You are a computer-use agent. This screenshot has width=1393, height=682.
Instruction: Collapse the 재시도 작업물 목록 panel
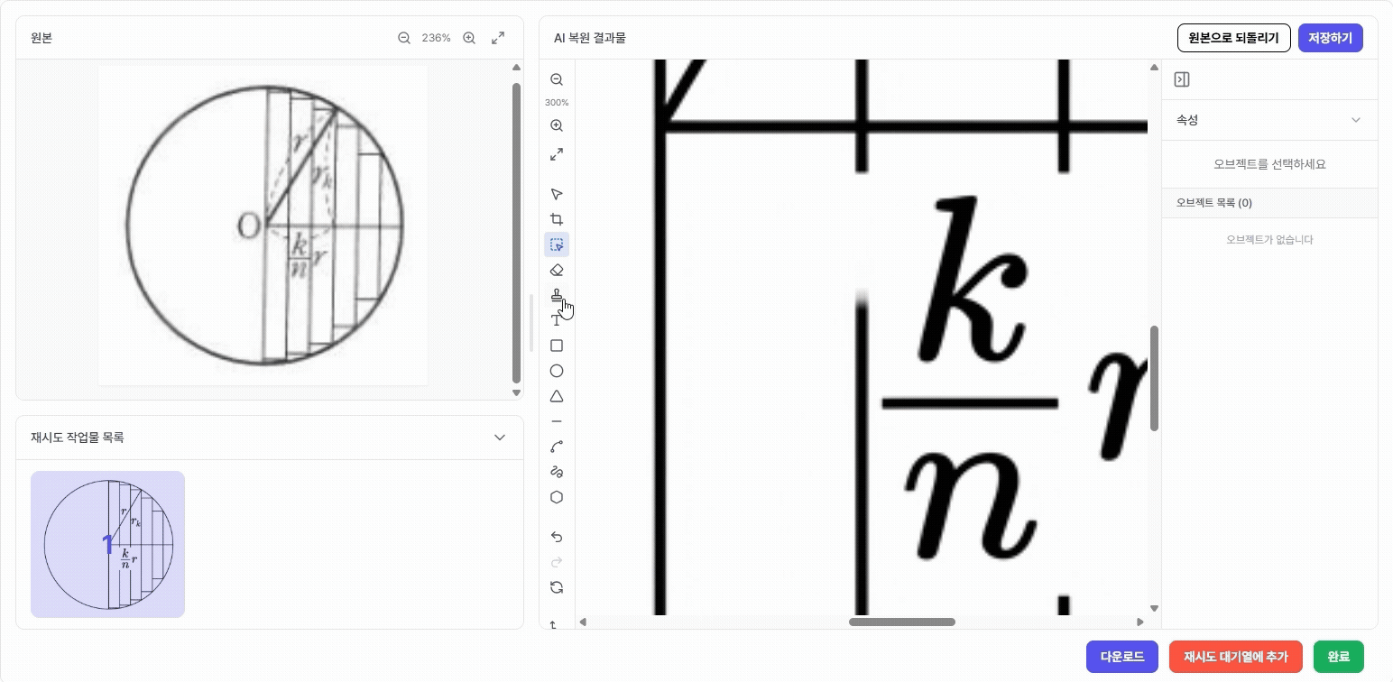[x=500, y=438]
